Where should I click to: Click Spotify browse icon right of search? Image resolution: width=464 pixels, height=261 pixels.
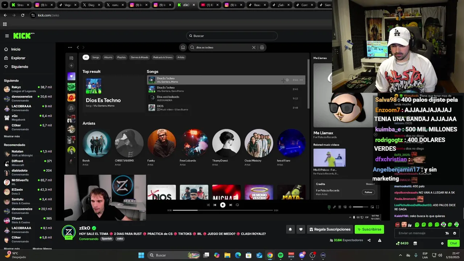[262, 47]
